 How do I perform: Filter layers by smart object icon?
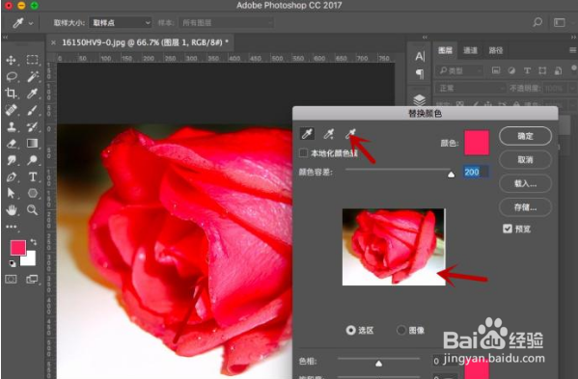coord(558,70)
